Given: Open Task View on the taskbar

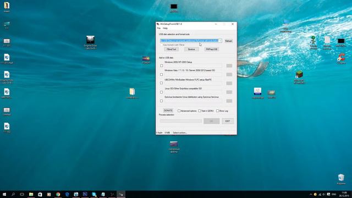Looking at the screenshot, I should pos(22,194).
